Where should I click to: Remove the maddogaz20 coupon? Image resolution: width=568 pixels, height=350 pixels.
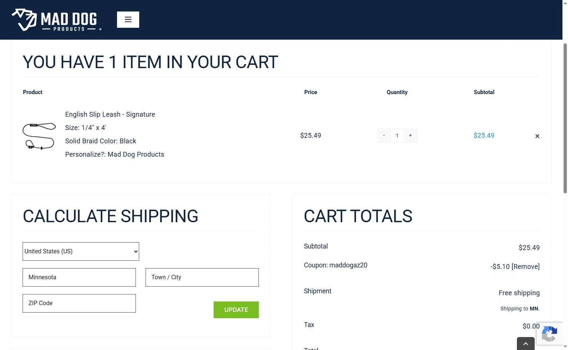525,266
